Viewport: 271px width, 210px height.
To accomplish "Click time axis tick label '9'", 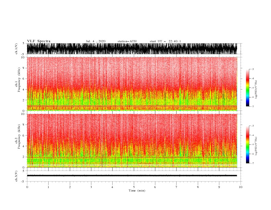I will [x=219, y=187].
